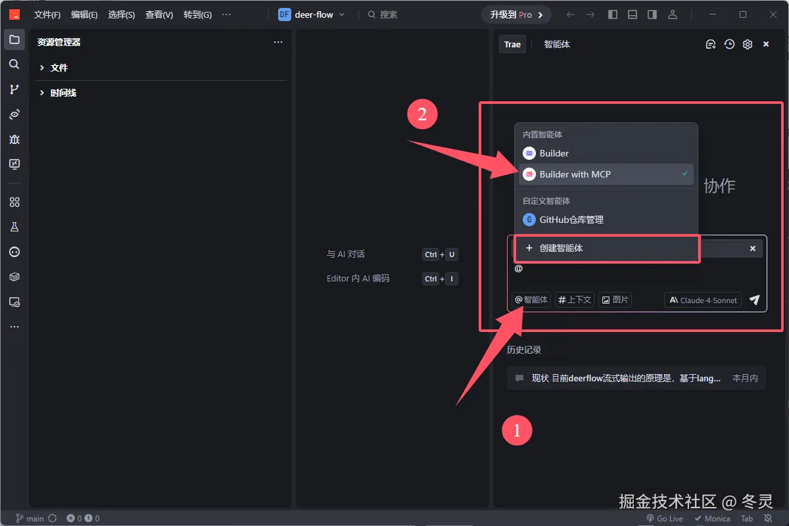Viewport: 789px width, 526px height.
Task: Open history item 现状 目前deerflow流式输出
Action: click(x=636, y=378)
